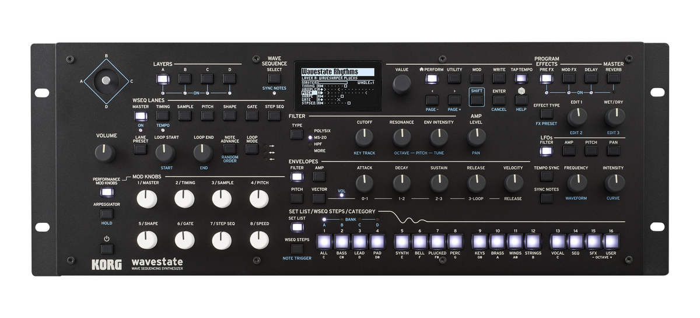Select Layer B button
The height and width of the screenshot is (318, 700).
(x=185, y=80)
